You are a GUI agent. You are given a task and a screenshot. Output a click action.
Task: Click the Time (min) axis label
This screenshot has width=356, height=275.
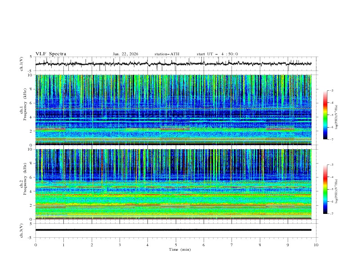tap(179, 249)
